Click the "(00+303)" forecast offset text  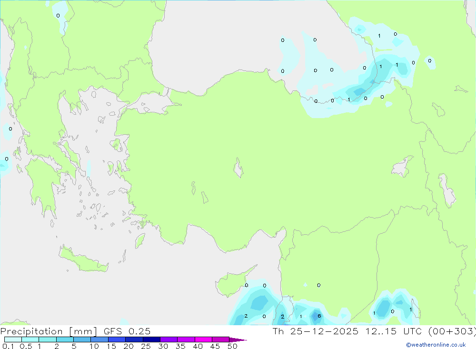(x=452, y=331)
